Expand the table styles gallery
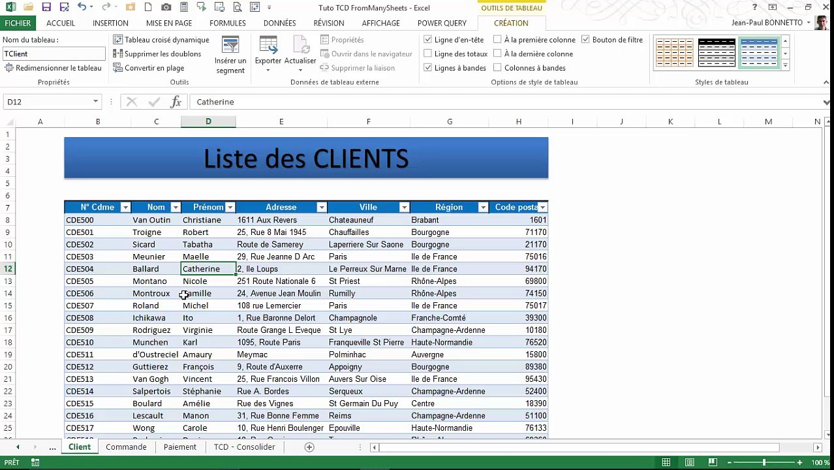834x470 pixels. point(785,66)
